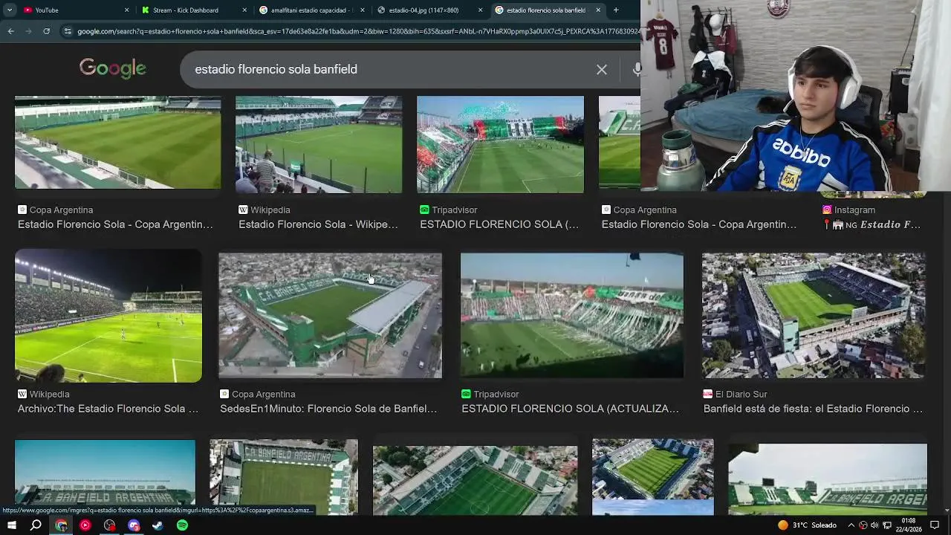
Task: Click the Tripadvisor favicon in second row
Action: pos(466,395)
